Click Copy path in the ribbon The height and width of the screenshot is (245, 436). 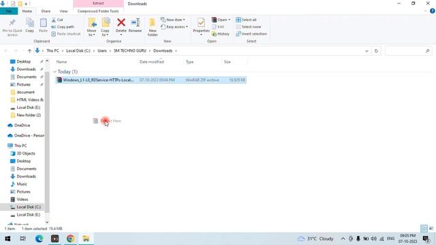click(x=63, y=27)
